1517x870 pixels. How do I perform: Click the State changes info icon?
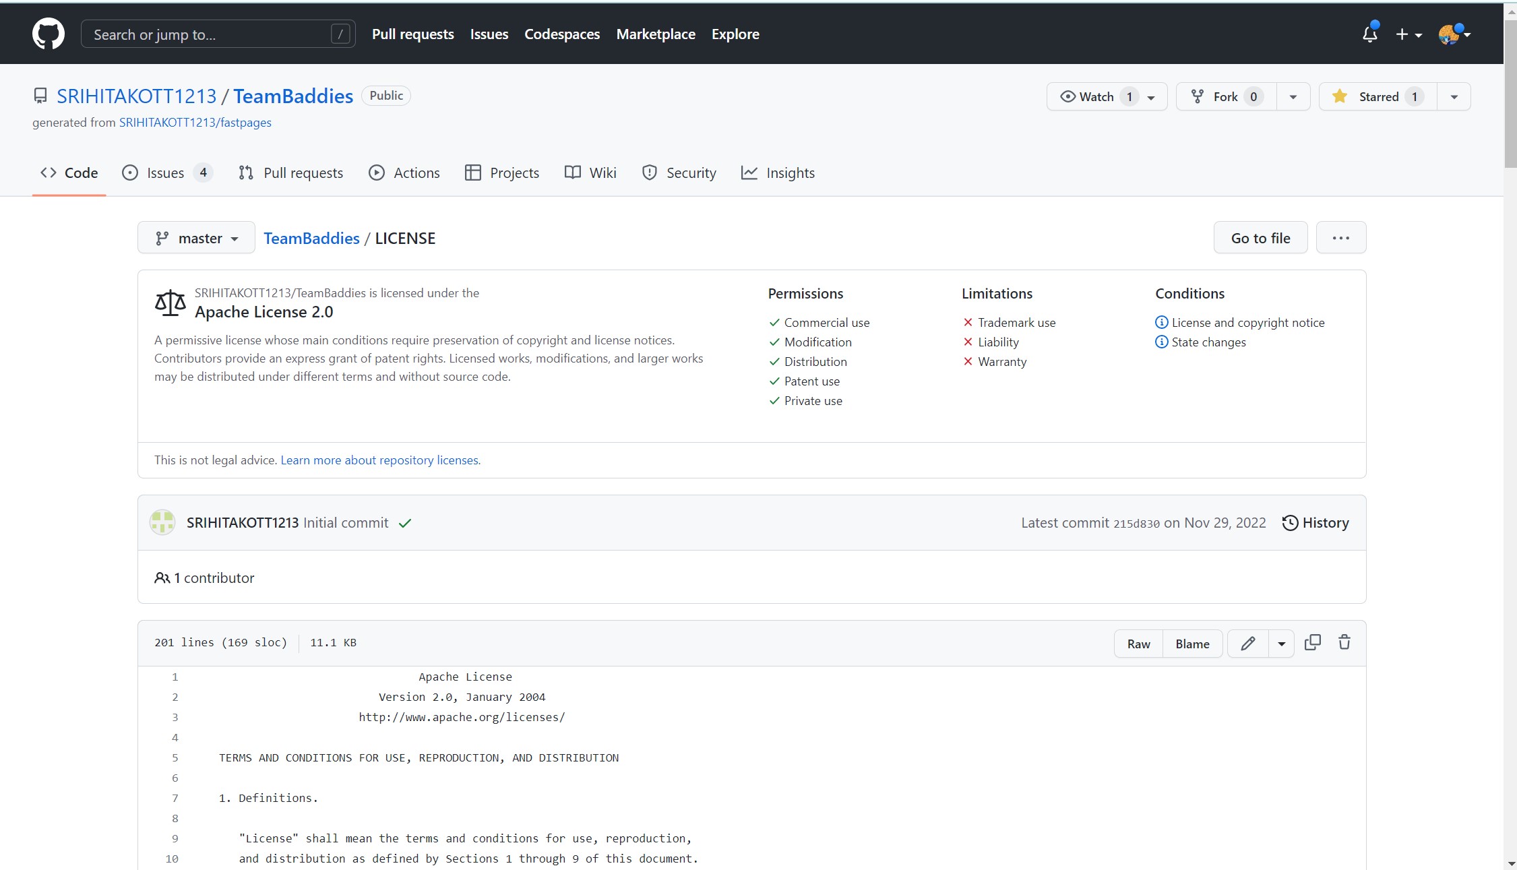point(1161,342)
